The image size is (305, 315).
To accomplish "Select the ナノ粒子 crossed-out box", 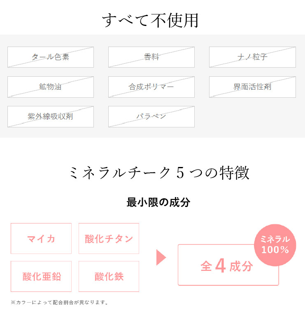I will [252, 57].
